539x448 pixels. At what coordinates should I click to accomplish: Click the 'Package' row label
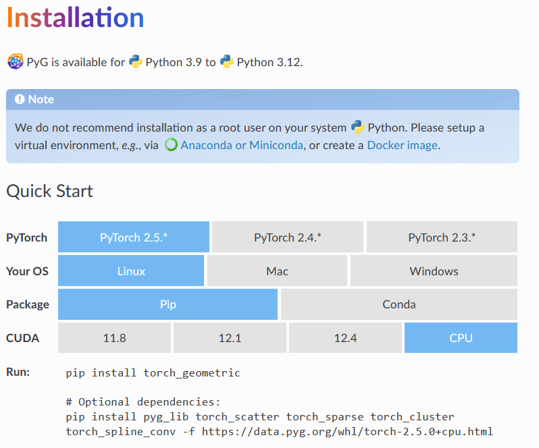coord(28,304)
